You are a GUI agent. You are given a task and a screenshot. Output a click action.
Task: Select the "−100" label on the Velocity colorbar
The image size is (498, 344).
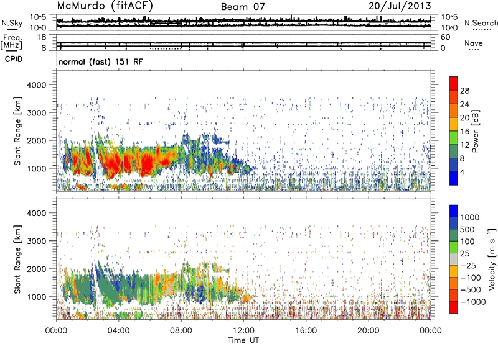coord(471,278)
